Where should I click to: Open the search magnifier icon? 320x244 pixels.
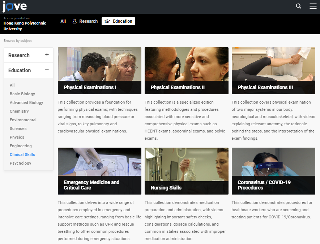pyautogui.click(x=299, y=6)
